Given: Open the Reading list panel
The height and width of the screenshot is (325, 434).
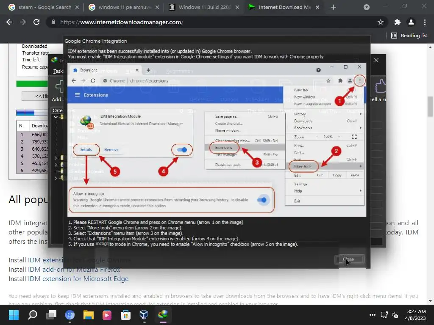Looking at the screenshot, I should [409, 36].
